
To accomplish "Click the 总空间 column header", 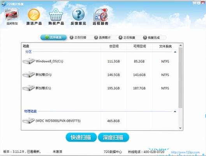I will click(114, 46).
